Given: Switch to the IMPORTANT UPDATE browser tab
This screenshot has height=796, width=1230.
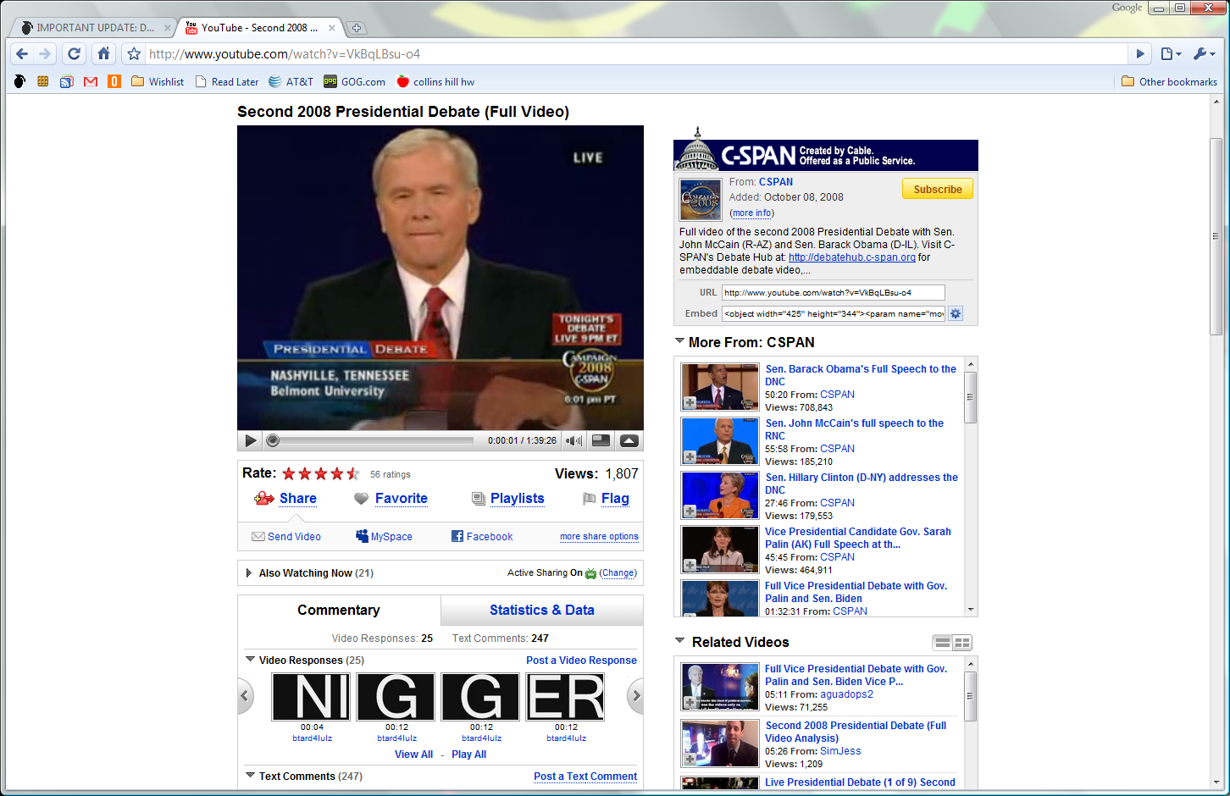Looking at the screenshot, I should 96,28.
